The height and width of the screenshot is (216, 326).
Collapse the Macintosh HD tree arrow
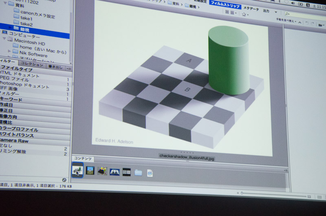(x=4, y=38)
